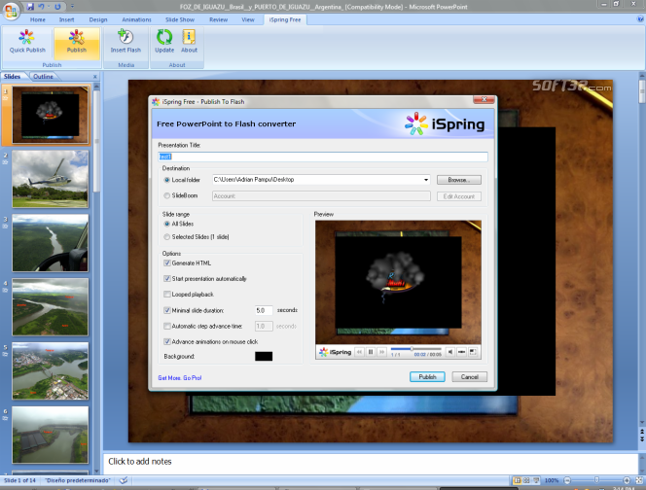Pause the preview playback
The width and height of the screenshot is (646, 490).
click(x=371, y=352)
